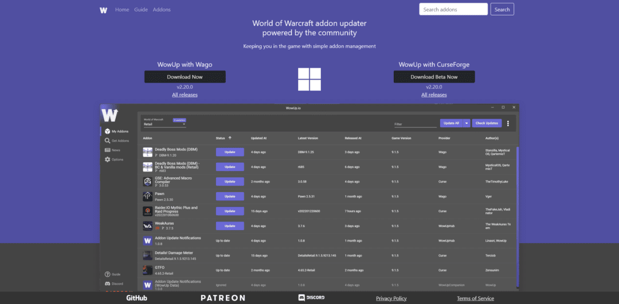Expand the Update All dropdown arrow
619x304 pixels.
pyautogui.click(x=467, y=123)
